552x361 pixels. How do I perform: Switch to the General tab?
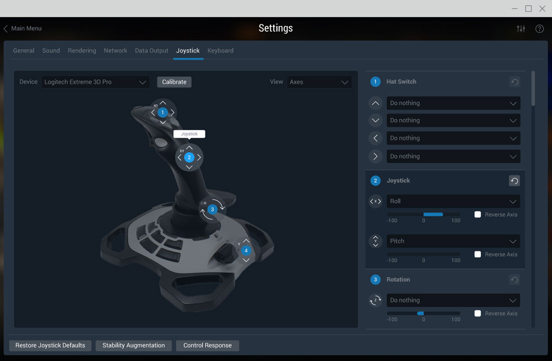tap(24, 51)
